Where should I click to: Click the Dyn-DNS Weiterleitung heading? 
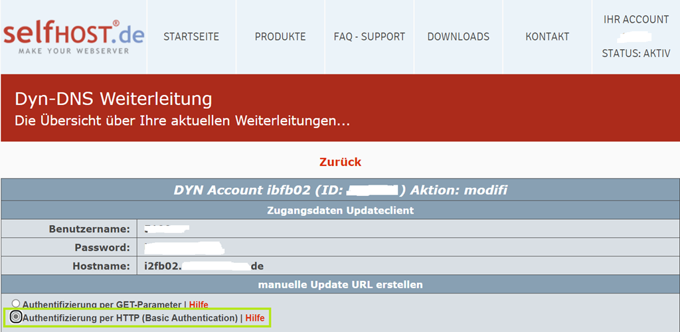114,99
